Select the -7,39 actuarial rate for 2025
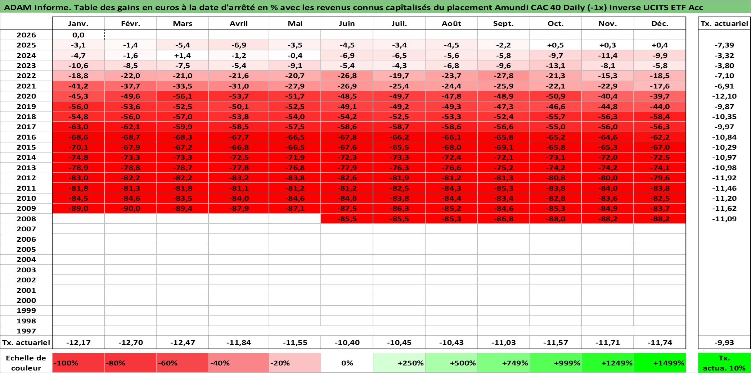 (x=724, y=45)
